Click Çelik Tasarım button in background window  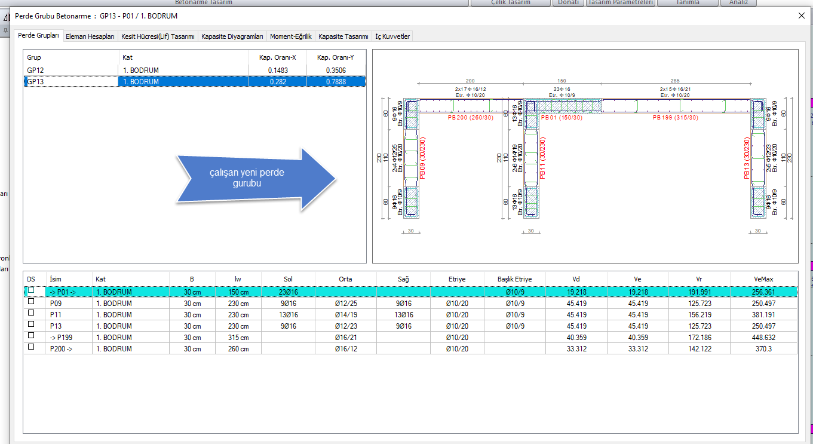point(510,2)
